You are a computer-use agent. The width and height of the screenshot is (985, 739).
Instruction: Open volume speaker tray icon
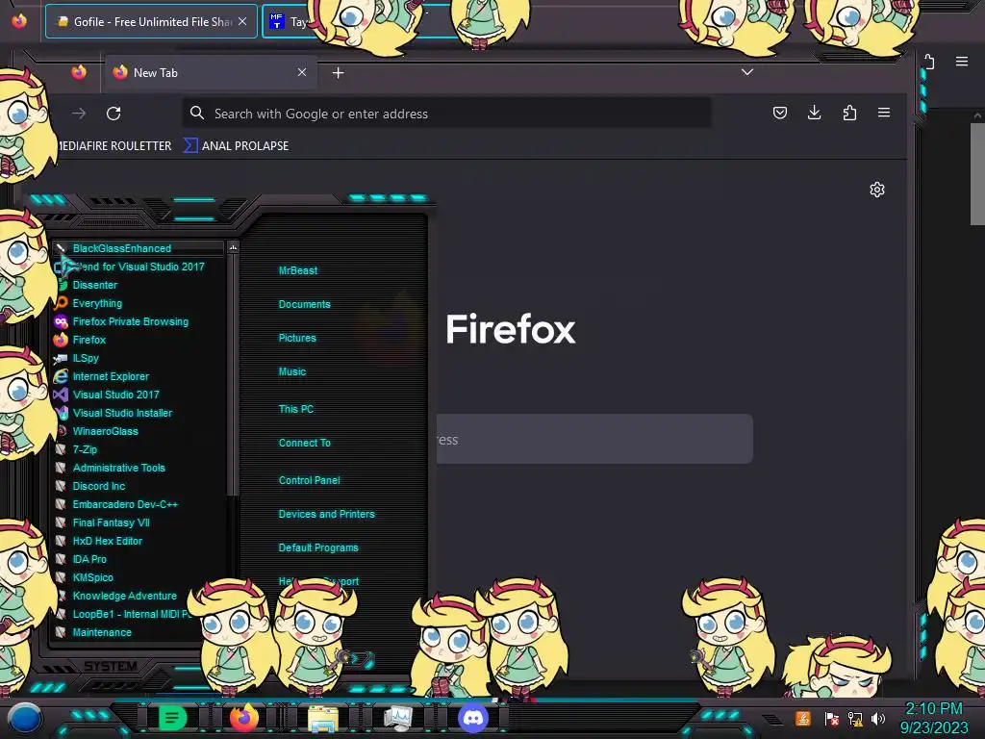point(878,718)
